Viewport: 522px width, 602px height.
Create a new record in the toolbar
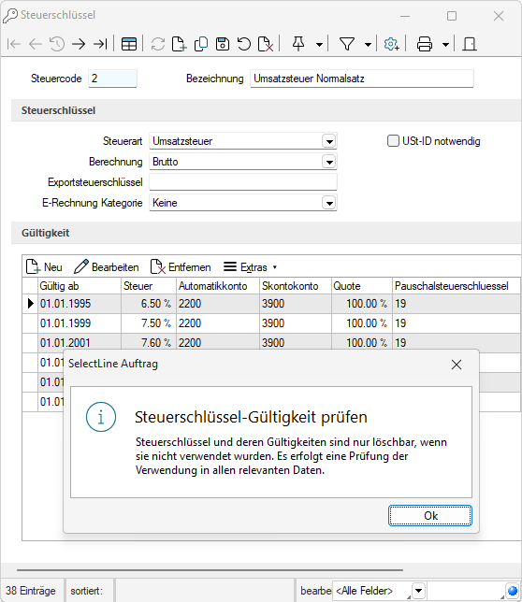point(179,44)
